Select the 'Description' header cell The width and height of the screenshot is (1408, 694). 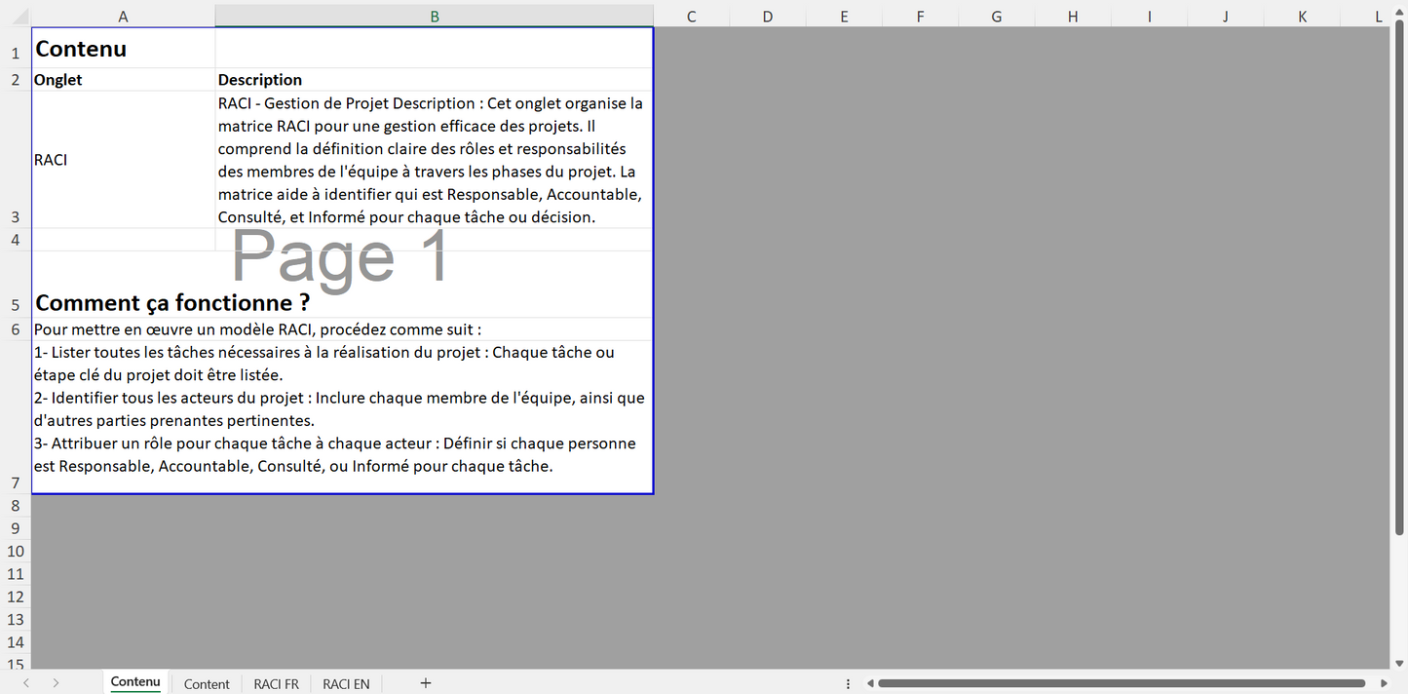pos(434,80)
